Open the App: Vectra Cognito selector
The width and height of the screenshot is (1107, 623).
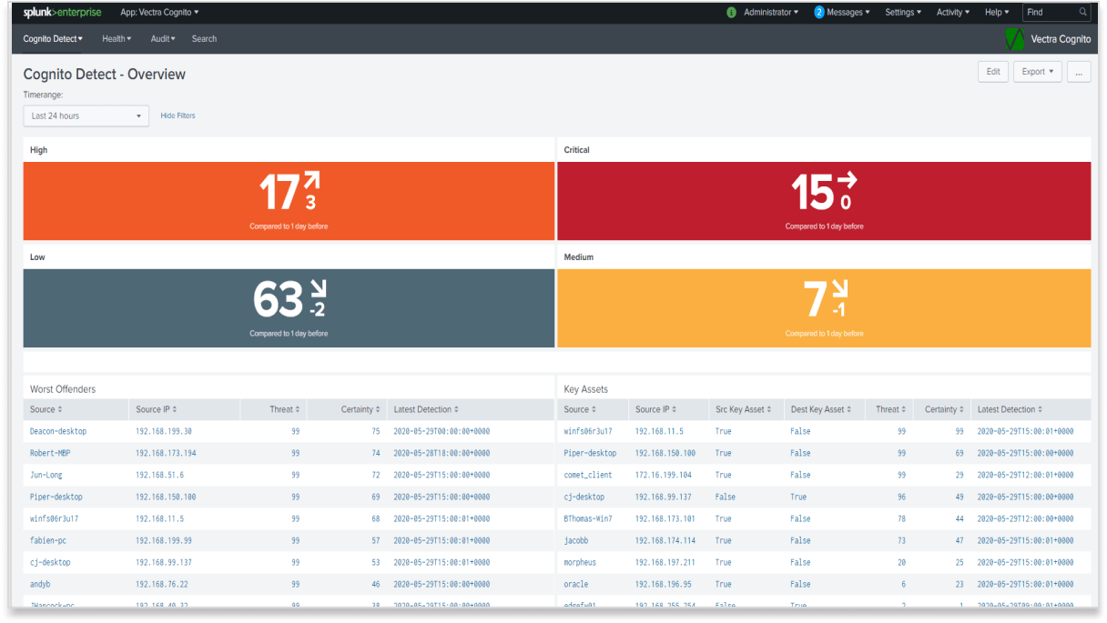(x=160, y=12)
